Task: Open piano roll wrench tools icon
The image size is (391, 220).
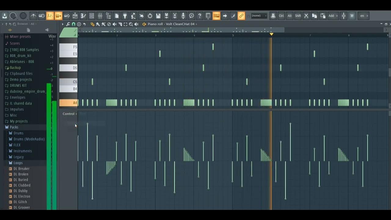Action: click(x=68, y=24)
